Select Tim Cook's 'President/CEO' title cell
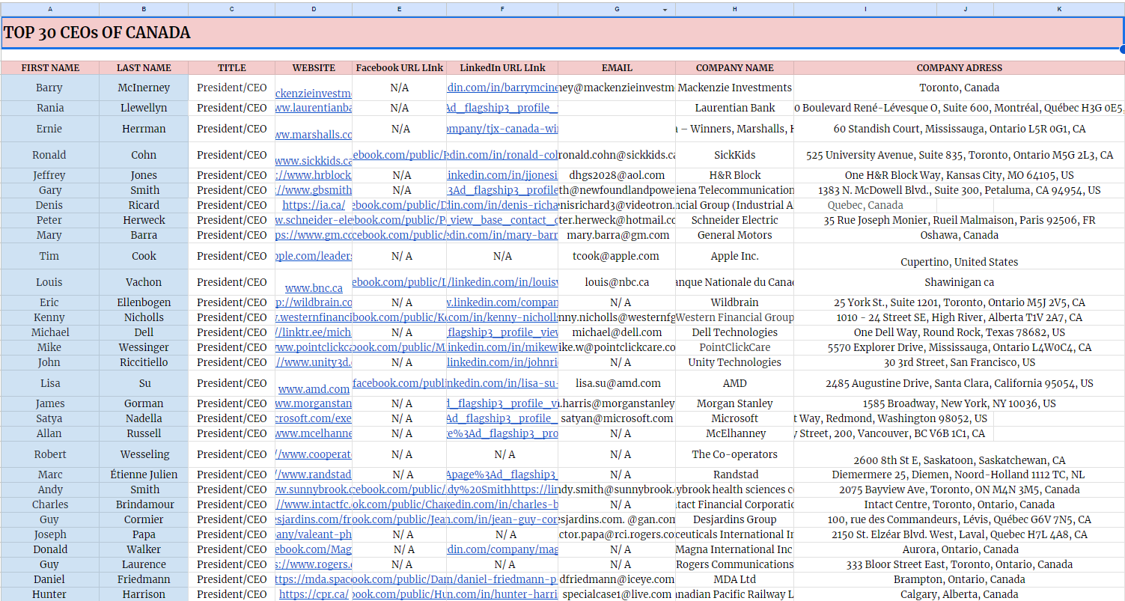Image resolution: width=1125 pixels, height=601 pixels. 232,256
